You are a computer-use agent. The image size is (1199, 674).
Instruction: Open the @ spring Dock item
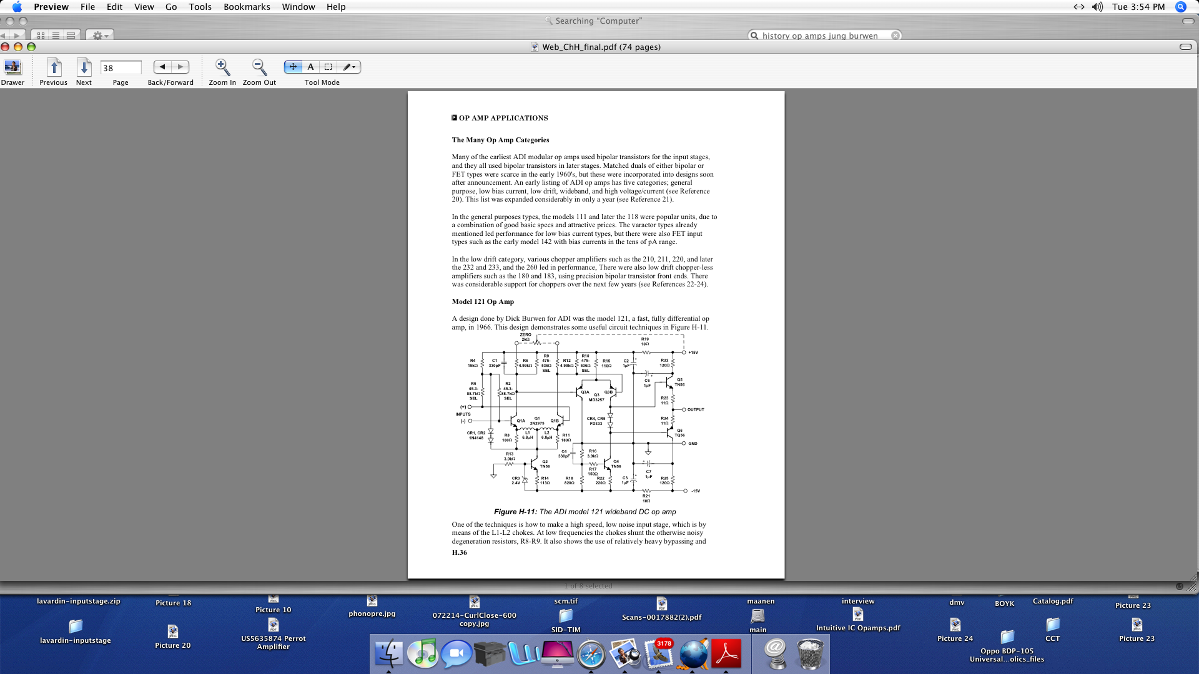(776, 654)
